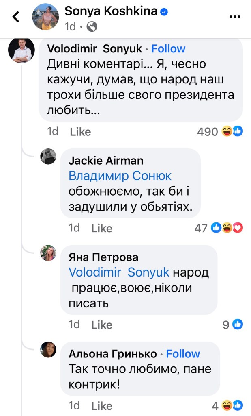Open Sonya Koshkina's profile picture
Screen dimensions: 251x416
45,17
